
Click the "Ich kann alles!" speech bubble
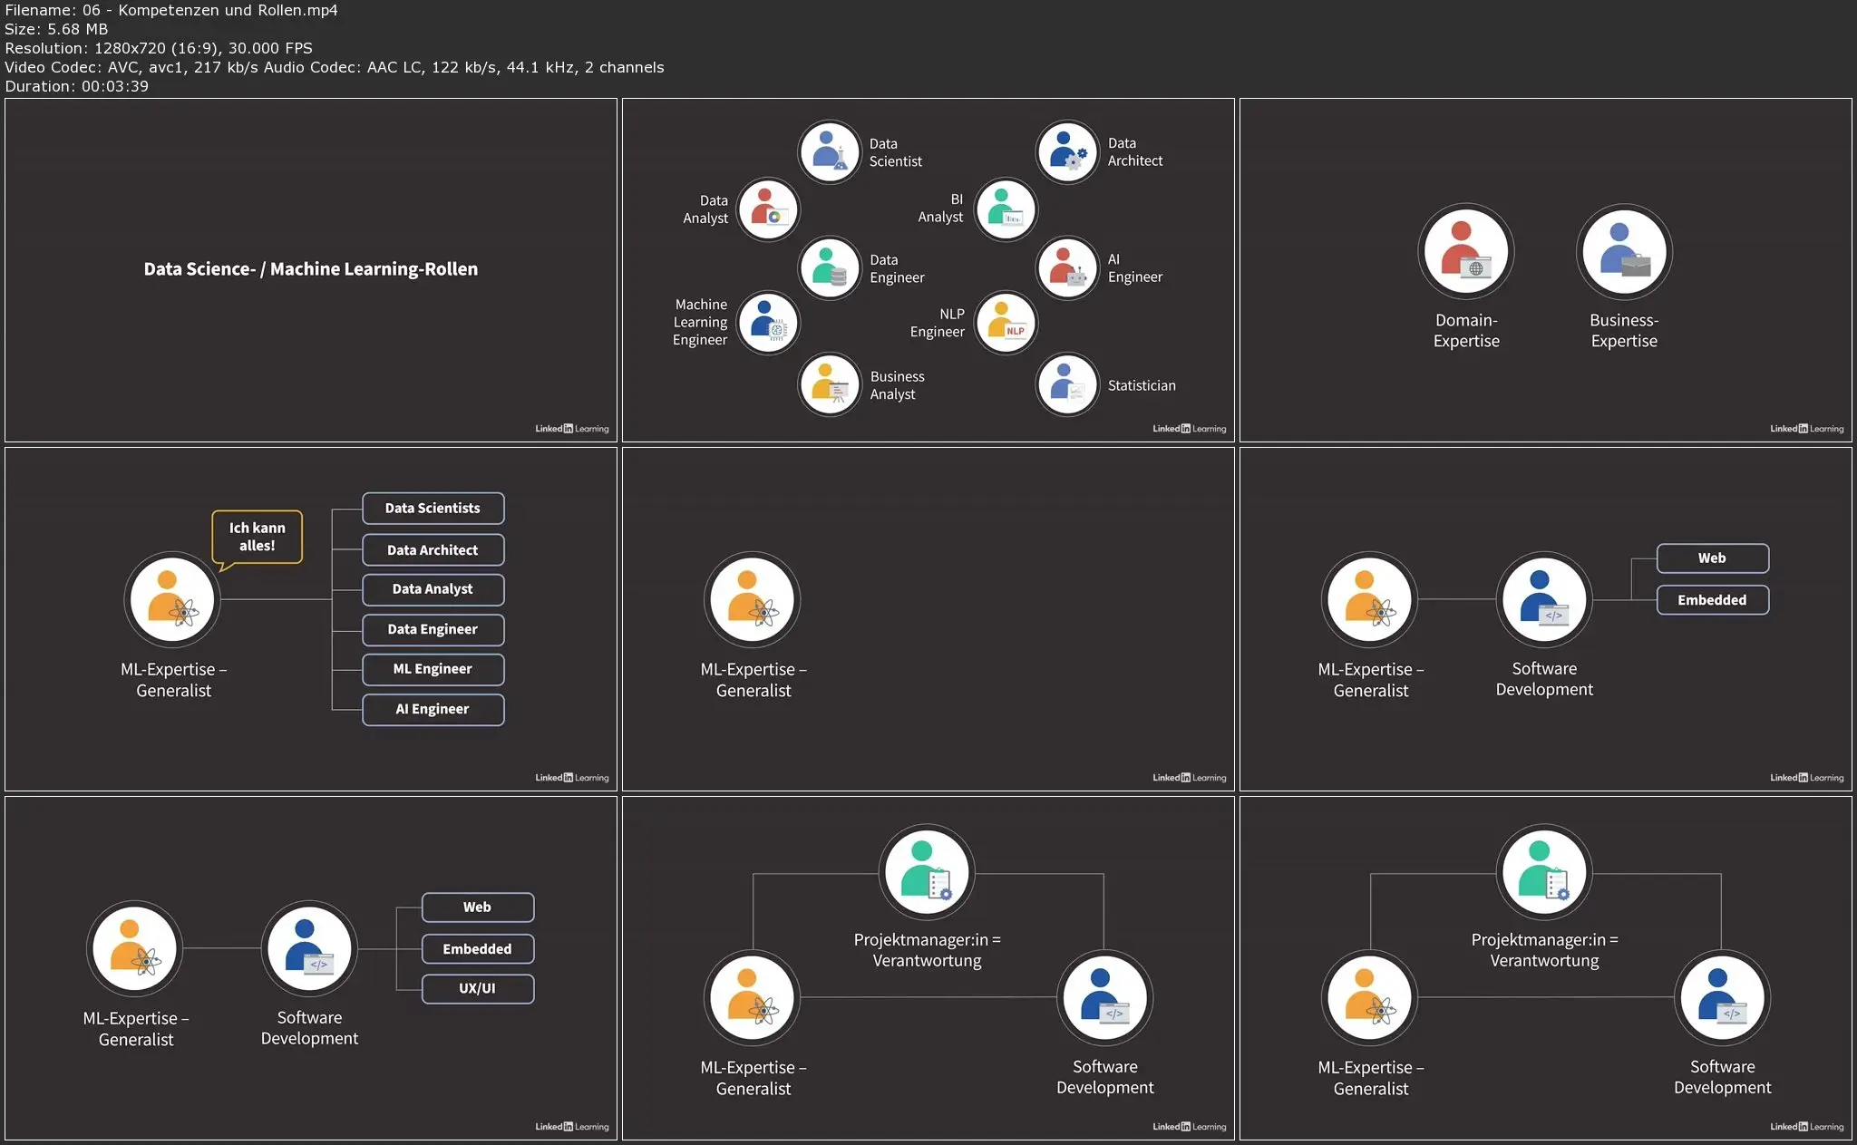257,537
